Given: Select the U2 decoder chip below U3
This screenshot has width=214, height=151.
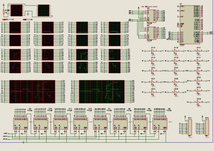Looking at the screenshot, I should pos(151,33).
